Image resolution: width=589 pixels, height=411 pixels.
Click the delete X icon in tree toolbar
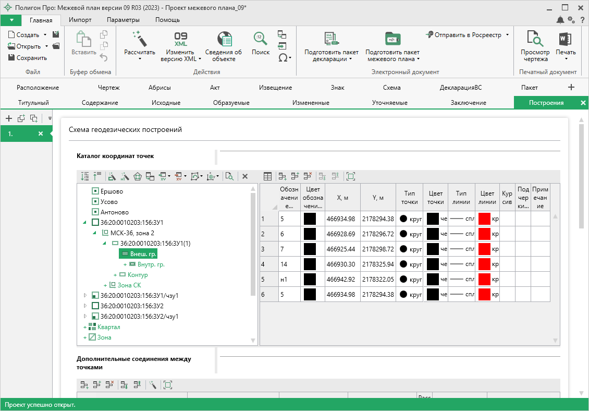244,176
